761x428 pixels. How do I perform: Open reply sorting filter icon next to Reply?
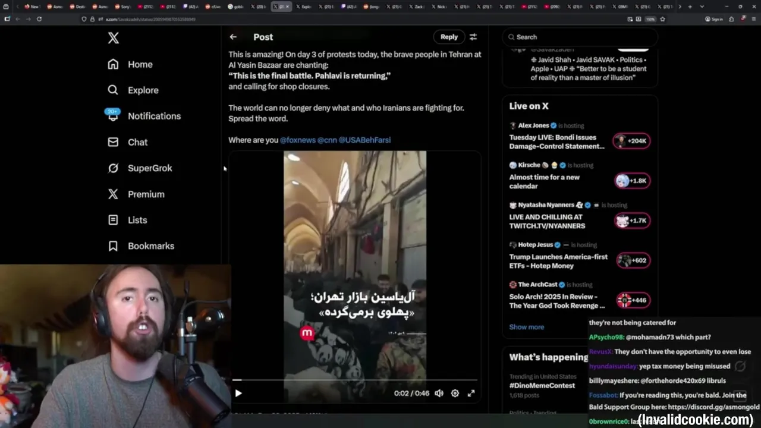point(473,37)
